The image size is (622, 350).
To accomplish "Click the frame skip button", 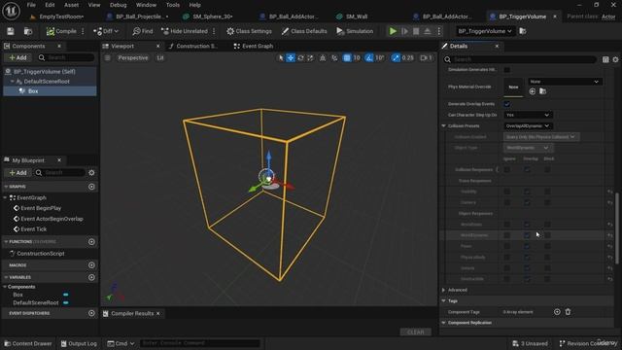I will click(404, 31).
